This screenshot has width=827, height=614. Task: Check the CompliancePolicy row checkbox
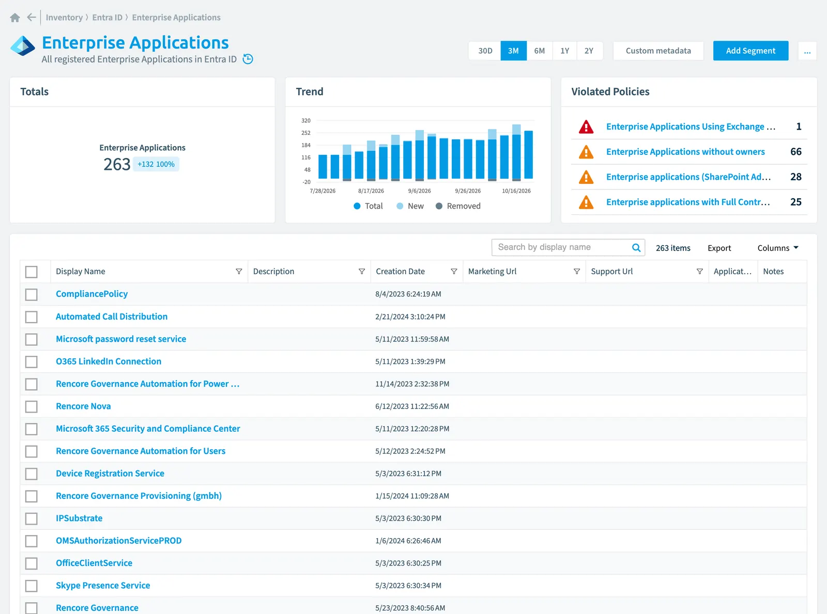click(32, 294)
